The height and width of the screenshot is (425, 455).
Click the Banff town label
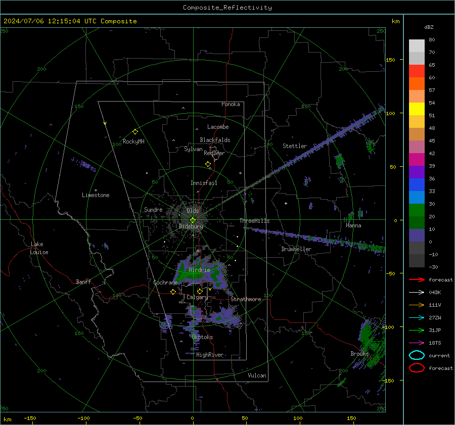pos(83,281)
